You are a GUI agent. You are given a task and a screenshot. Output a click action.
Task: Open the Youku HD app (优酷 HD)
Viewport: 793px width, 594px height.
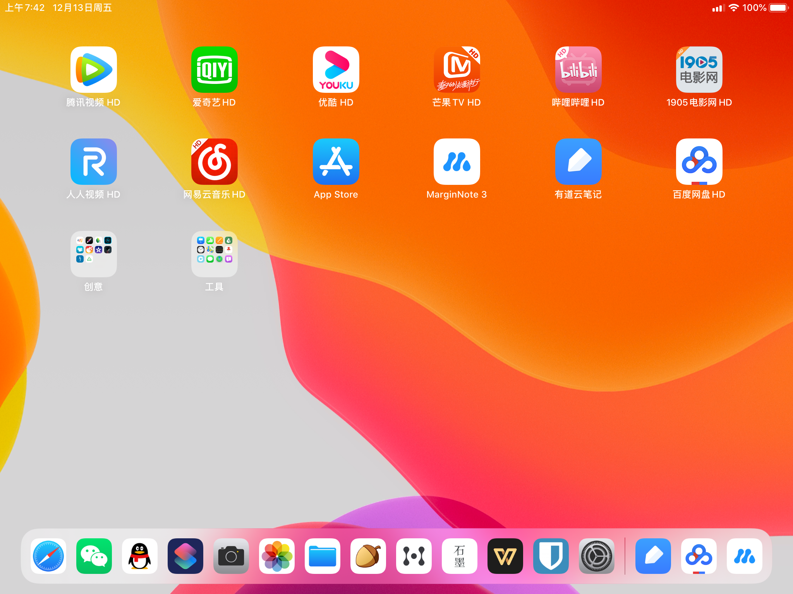coord(336,70)
